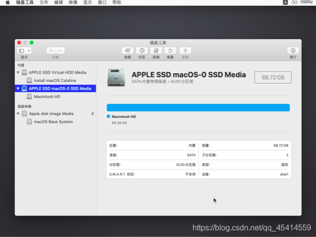This screenshot has width=316, height=237.
Task: Open the 编辑 menu
Action: tap(58, 2)
